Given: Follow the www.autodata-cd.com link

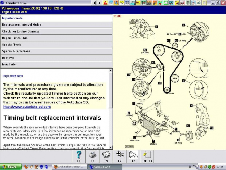Looking at the screenshot, I should (x=27, y=107).
